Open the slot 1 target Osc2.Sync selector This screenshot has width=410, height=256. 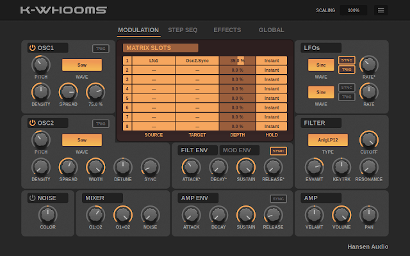click(x=197, y=61)
